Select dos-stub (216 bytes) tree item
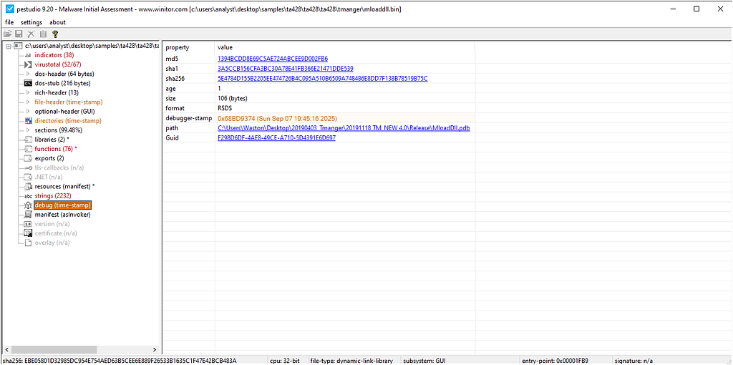Image resolution: width=733 pixels, height=365 pixels. coord(63,83)
